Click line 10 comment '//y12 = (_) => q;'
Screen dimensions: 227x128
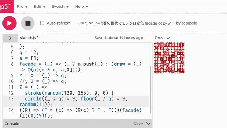(x=43, y=81)
